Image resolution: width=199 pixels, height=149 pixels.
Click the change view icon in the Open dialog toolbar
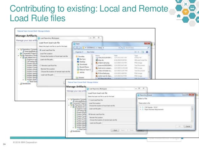[x=136, y=52]
